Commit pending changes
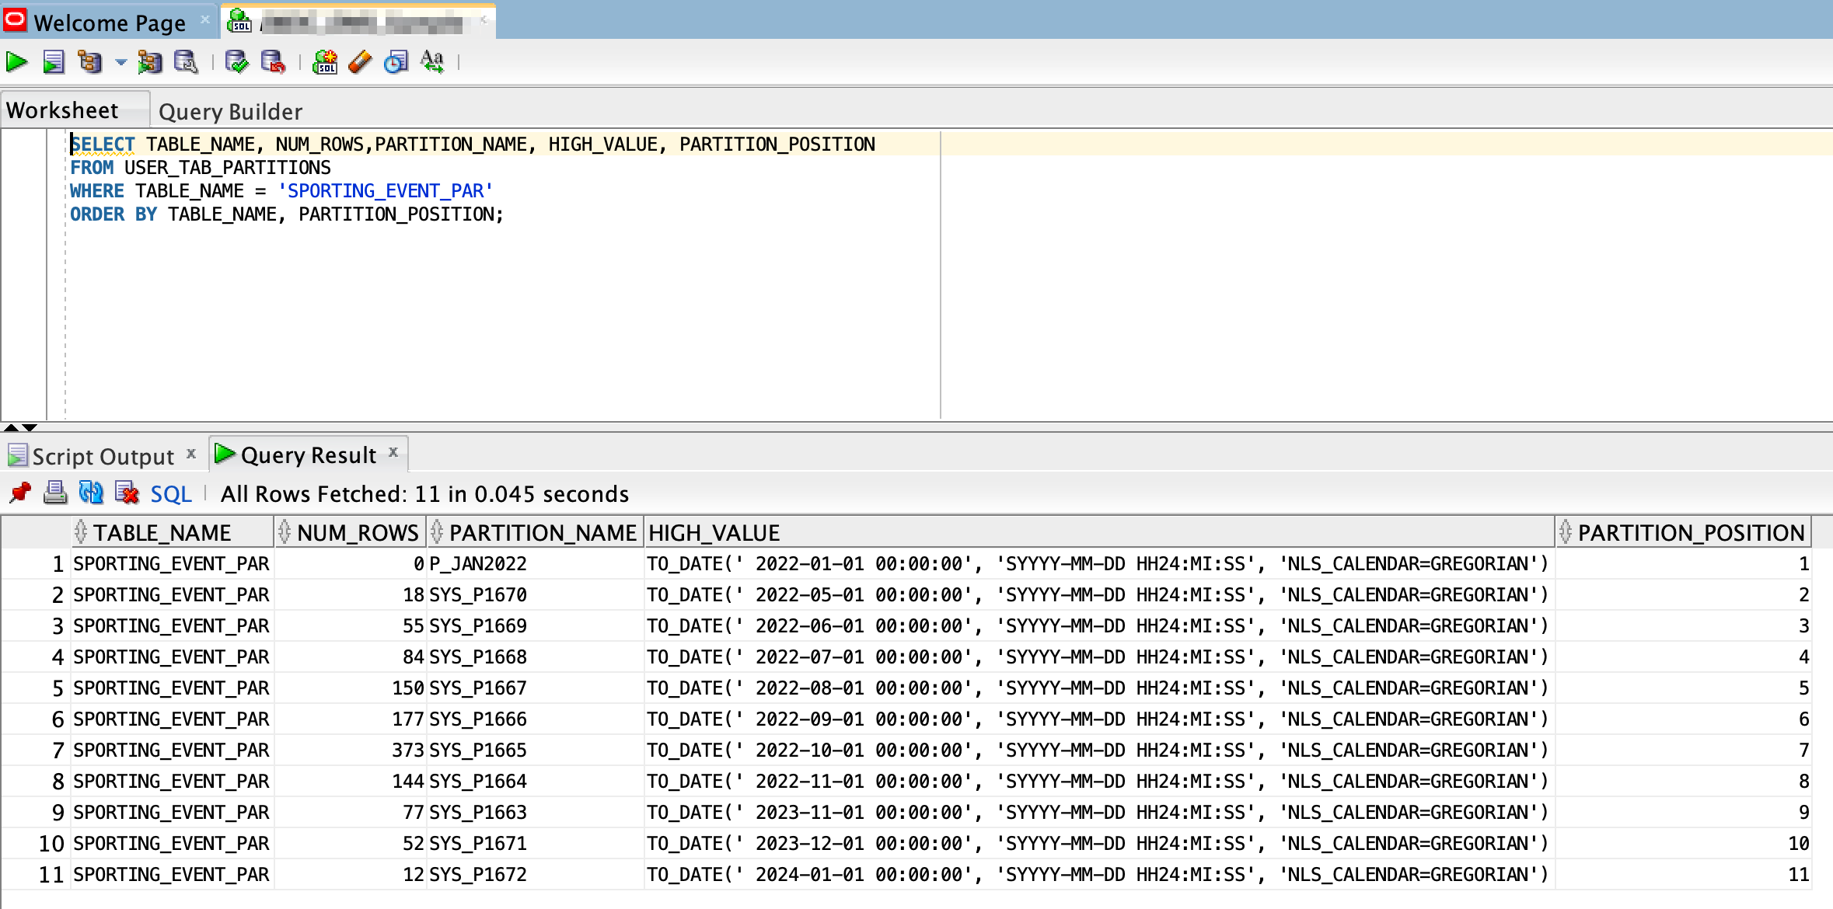The height and width of the screenshot is (909, 1833). (x=236, y=62)
